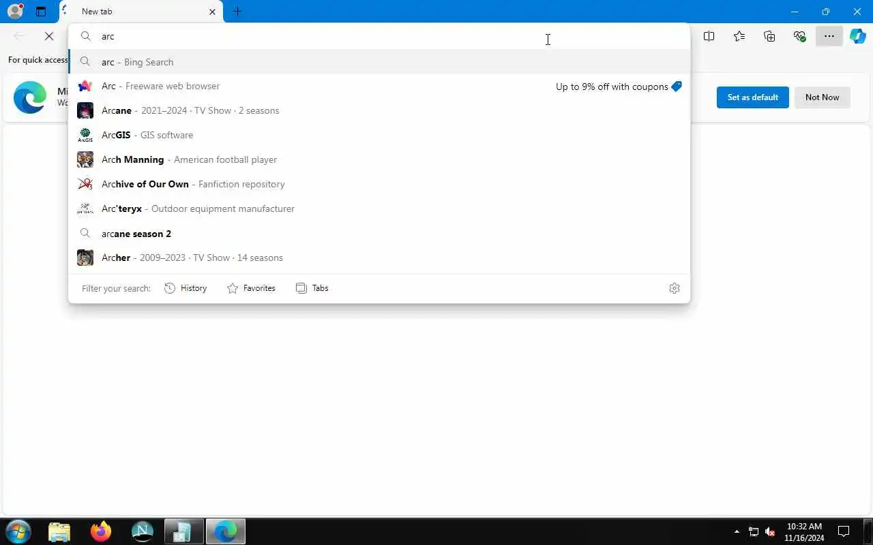Choose the Arc Freeware web browser suggestion
Image resolution: width=873 pixels, height=545 pixels.
coord(379,87)
